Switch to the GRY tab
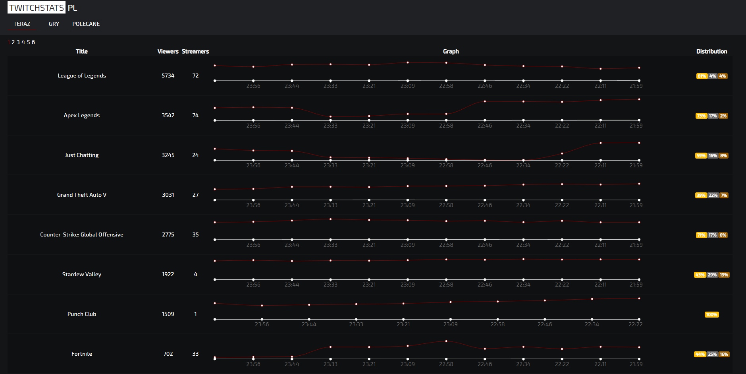746x374 pixels. pos(54,24)
